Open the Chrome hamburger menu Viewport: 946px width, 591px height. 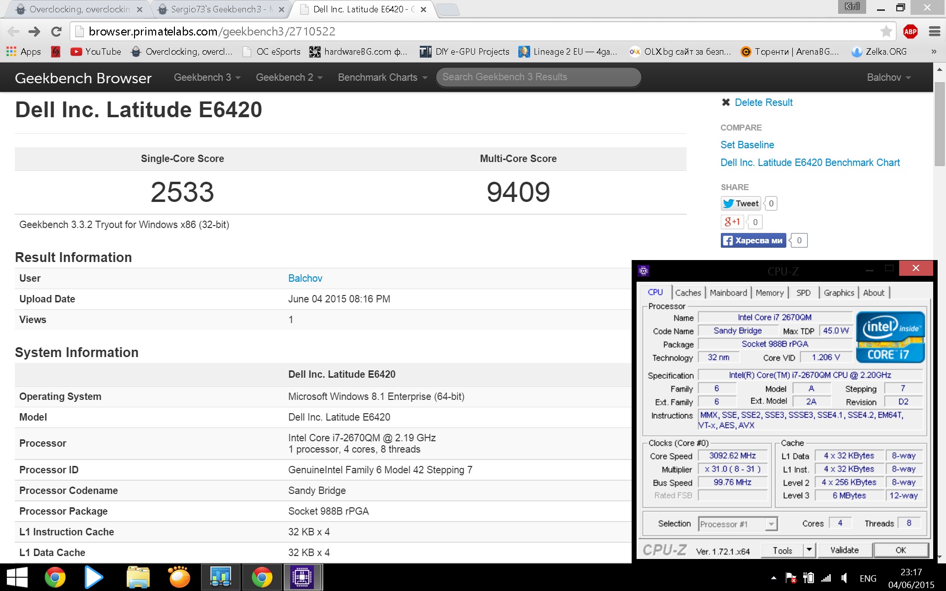pos(934,32)
